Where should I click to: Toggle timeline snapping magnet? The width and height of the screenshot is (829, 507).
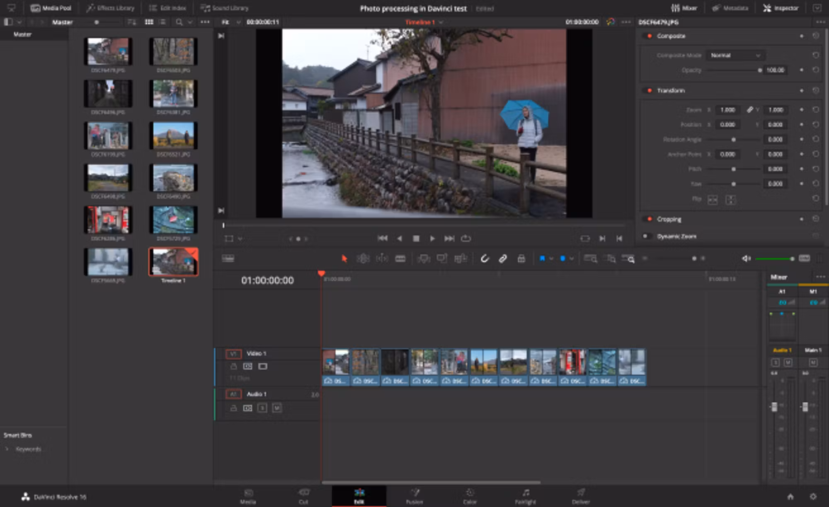pyautogui.click(x=485, y=258)
